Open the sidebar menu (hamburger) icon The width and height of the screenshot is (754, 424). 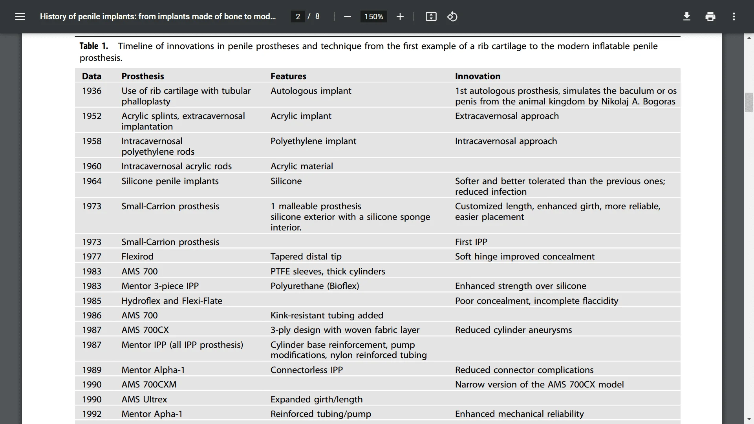(20, 16)
